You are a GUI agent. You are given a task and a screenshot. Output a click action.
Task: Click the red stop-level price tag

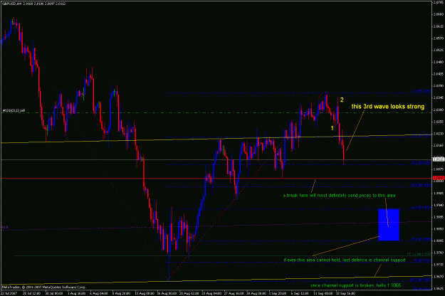click(439, 178)
